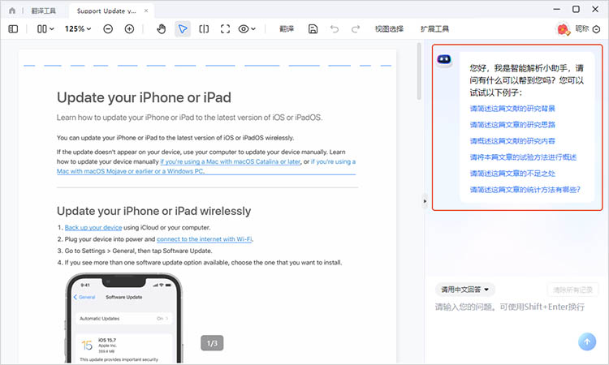
Task: Redo the last action
Action: (356, 28)
